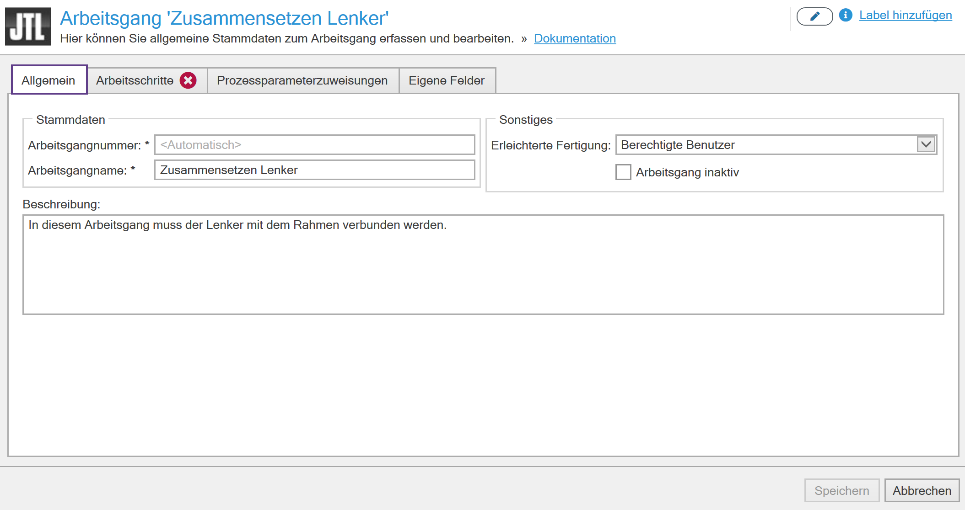965x510 pixels.
Task: Click the JTL logo icon
Action: pyautogui.click(x=27, y=27)
